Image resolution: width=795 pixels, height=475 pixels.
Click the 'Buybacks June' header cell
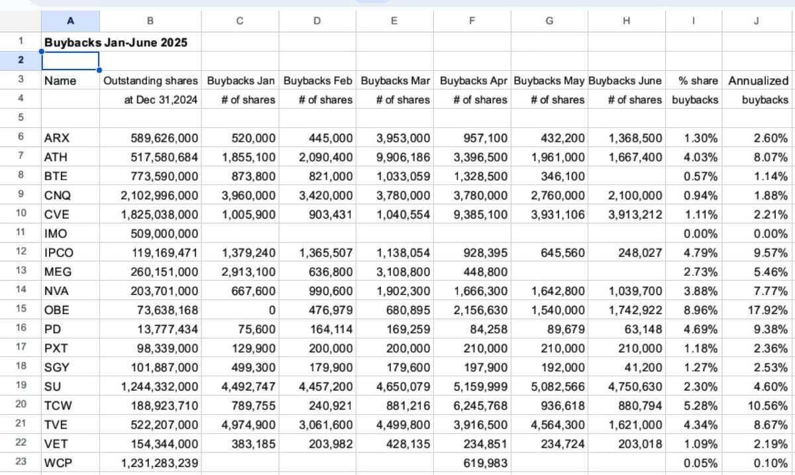[x=625, y=81]
